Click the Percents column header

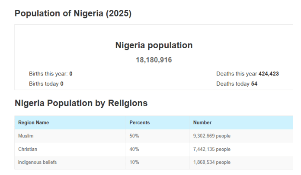[x=140, y=122]
